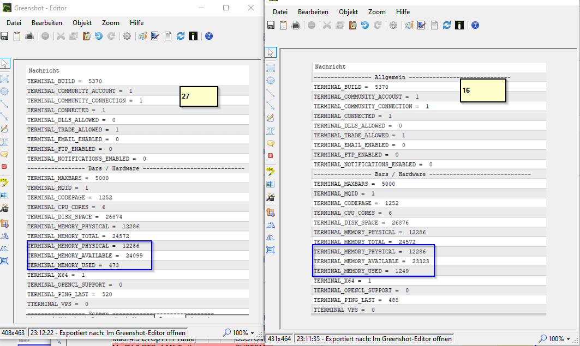Open the Datei menu in the left editor
The height and width of the screenshot is (346, 580).
[x=14, y=23]
